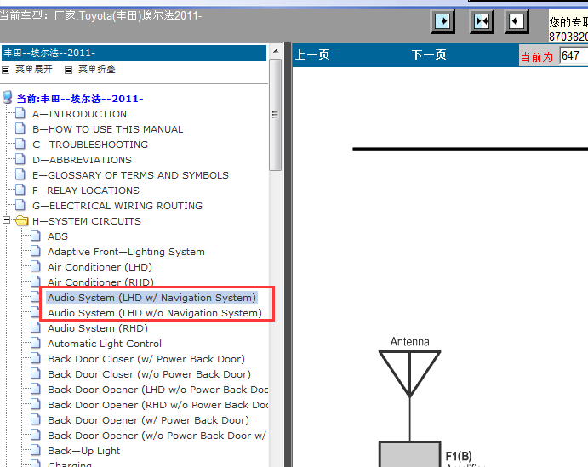The height and width of the screenshot is (467, 588).
Task: Open Back Door Opener (w/ Power Back Door)
Action: [148, 420]
